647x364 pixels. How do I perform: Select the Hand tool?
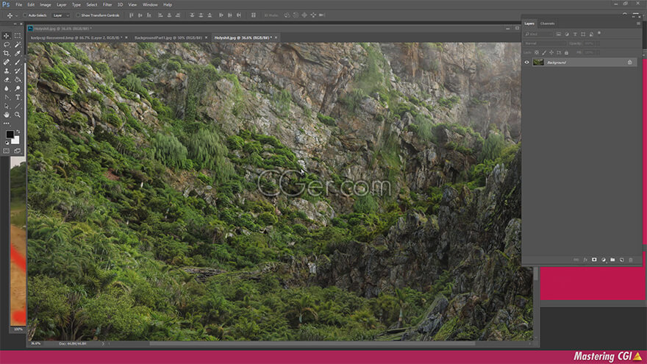[6, 115]
